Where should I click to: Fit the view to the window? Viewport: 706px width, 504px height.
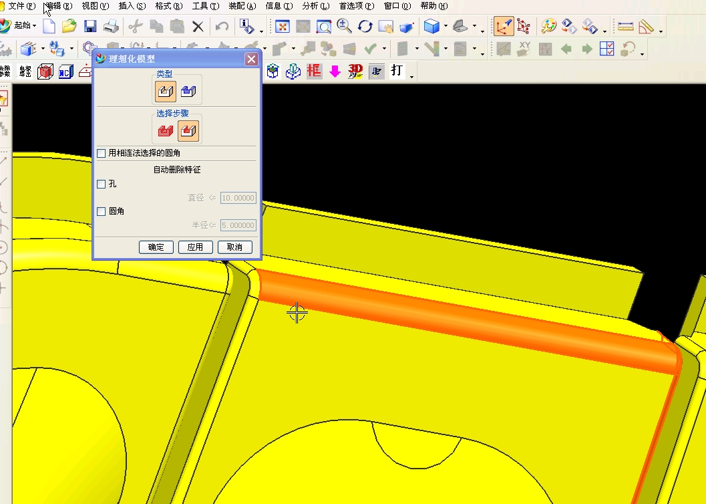tap(283, 27)
